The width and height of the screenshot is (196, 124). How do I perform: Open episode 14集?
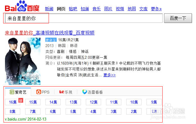[x=53, y=102]
